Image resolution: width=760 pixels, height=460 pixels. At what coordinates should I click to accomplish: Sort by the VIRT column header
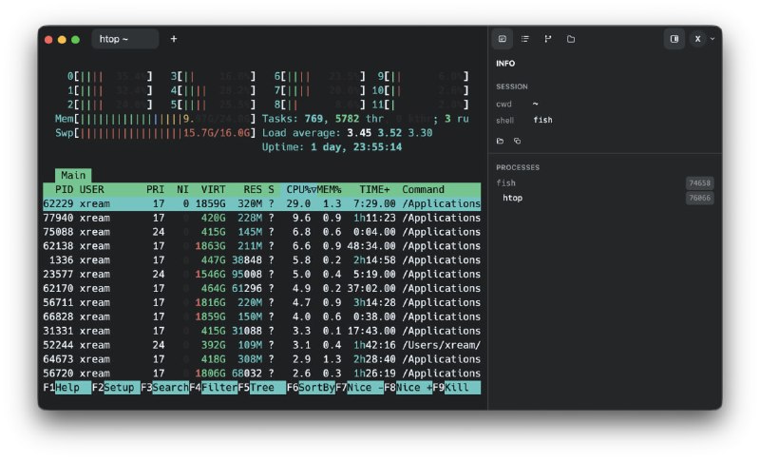pos(213,189)
